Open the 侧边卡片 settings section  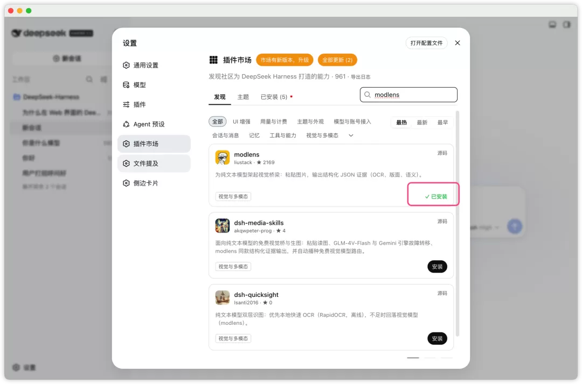pos(154,183)
